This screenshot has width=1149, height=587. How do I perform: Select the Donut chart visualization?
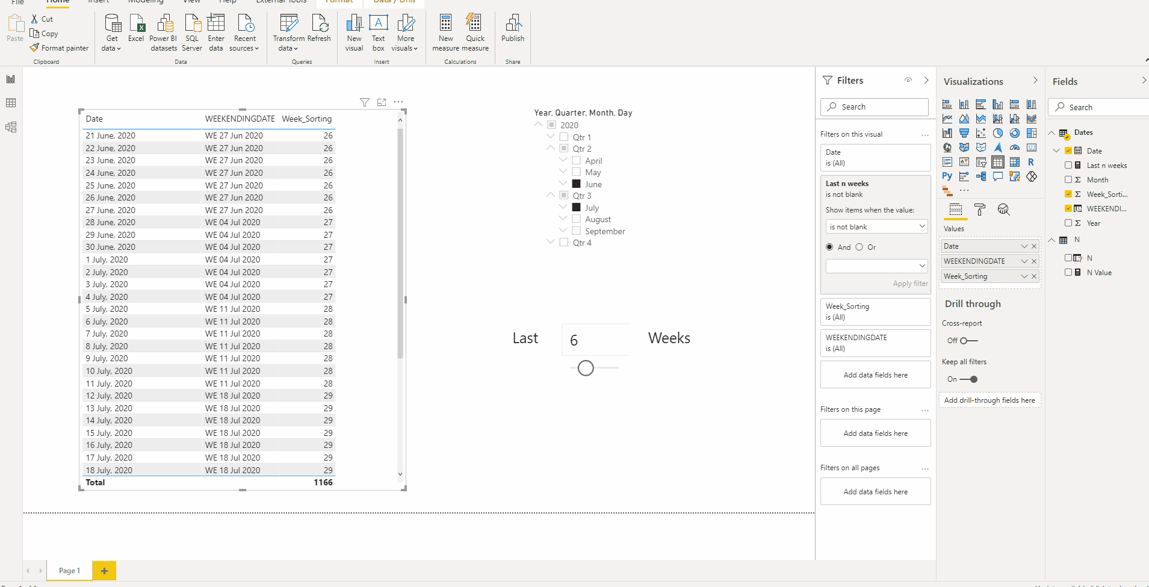pyautogui.click(x=1015, y=133)
